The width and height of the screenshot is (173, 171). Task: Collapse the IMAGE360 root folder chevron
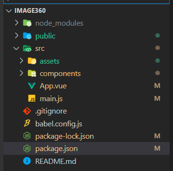[9, 11]
